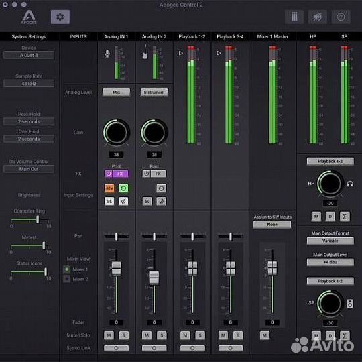Toggle polarity invert on Analog IN 2
Screen dimensions: 362x362
click(161, 201)
